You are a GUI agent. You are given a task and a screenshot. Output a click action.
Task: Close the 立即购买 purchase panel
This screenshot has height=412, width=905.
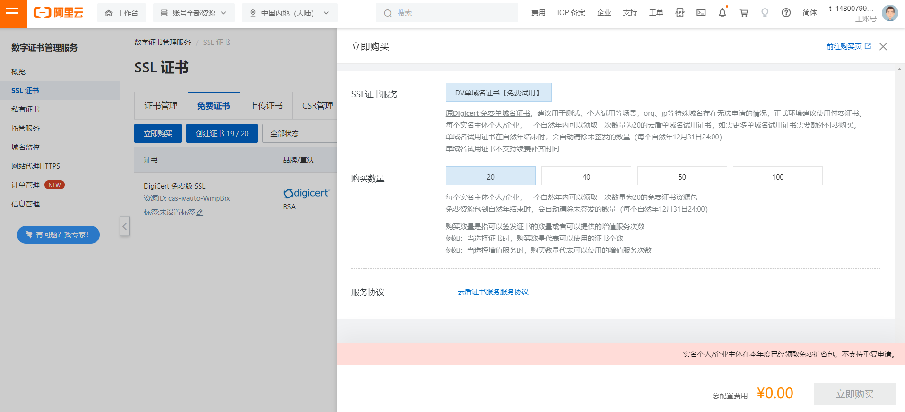coord(883,46)
